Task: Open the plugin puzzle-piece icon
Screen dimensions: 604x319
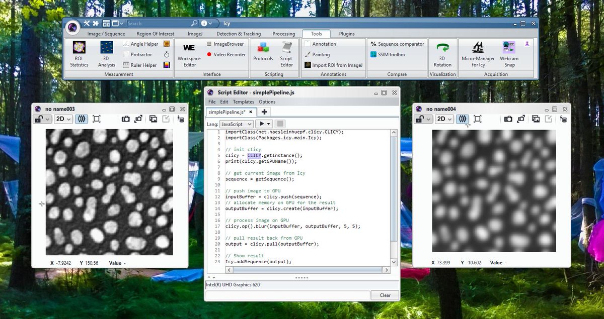Action: coord(96,23)
